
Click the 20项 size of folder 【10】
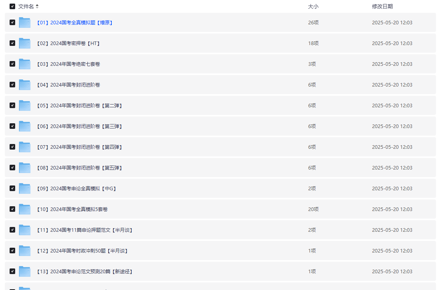point(313,209)
